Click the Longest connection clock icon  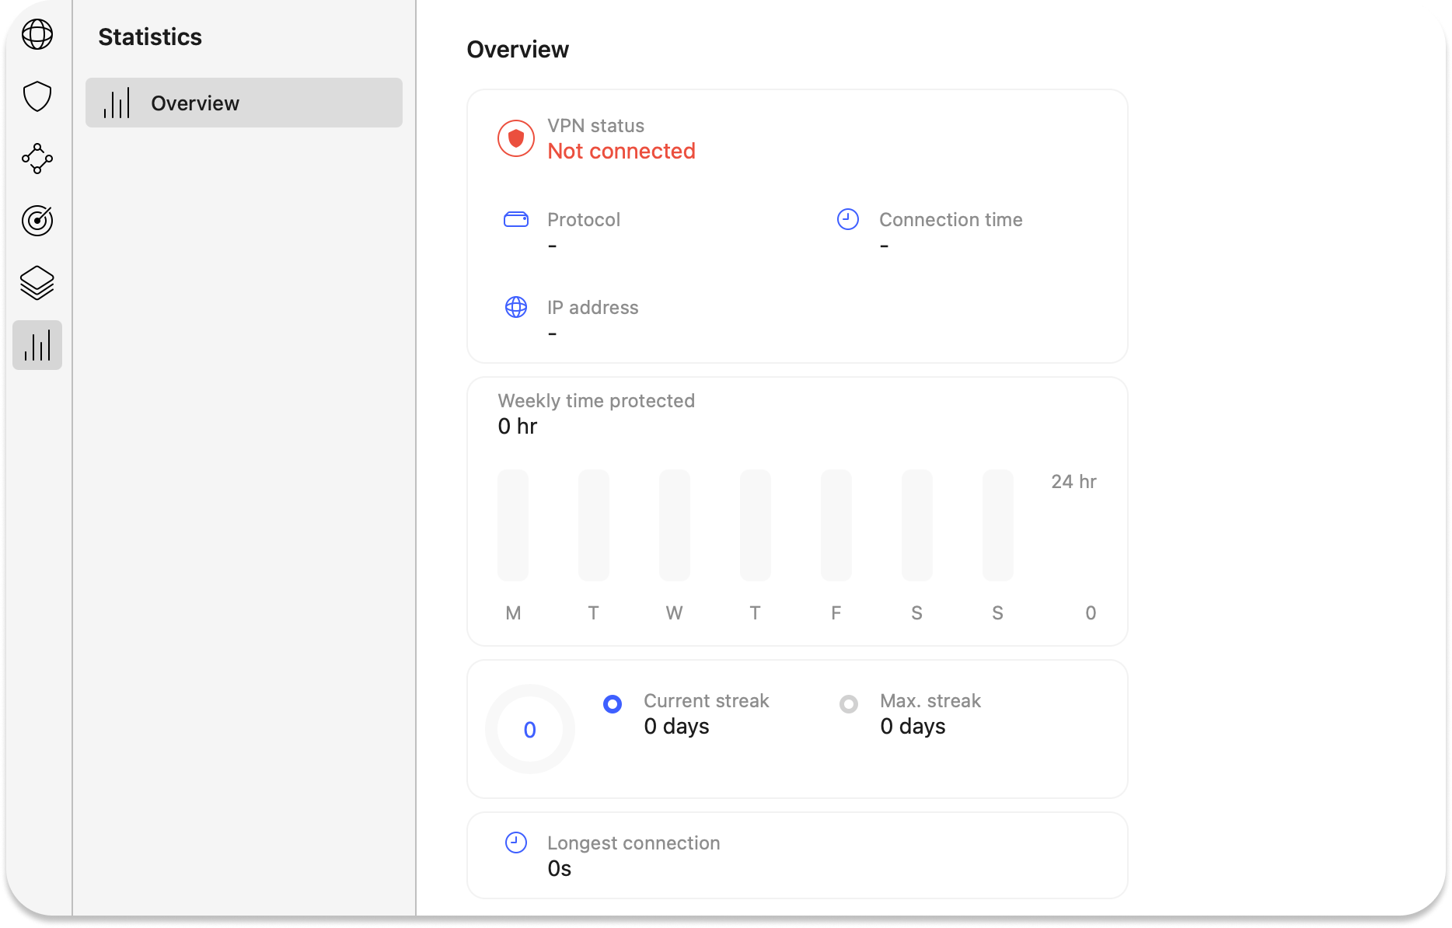click(516, 843)
